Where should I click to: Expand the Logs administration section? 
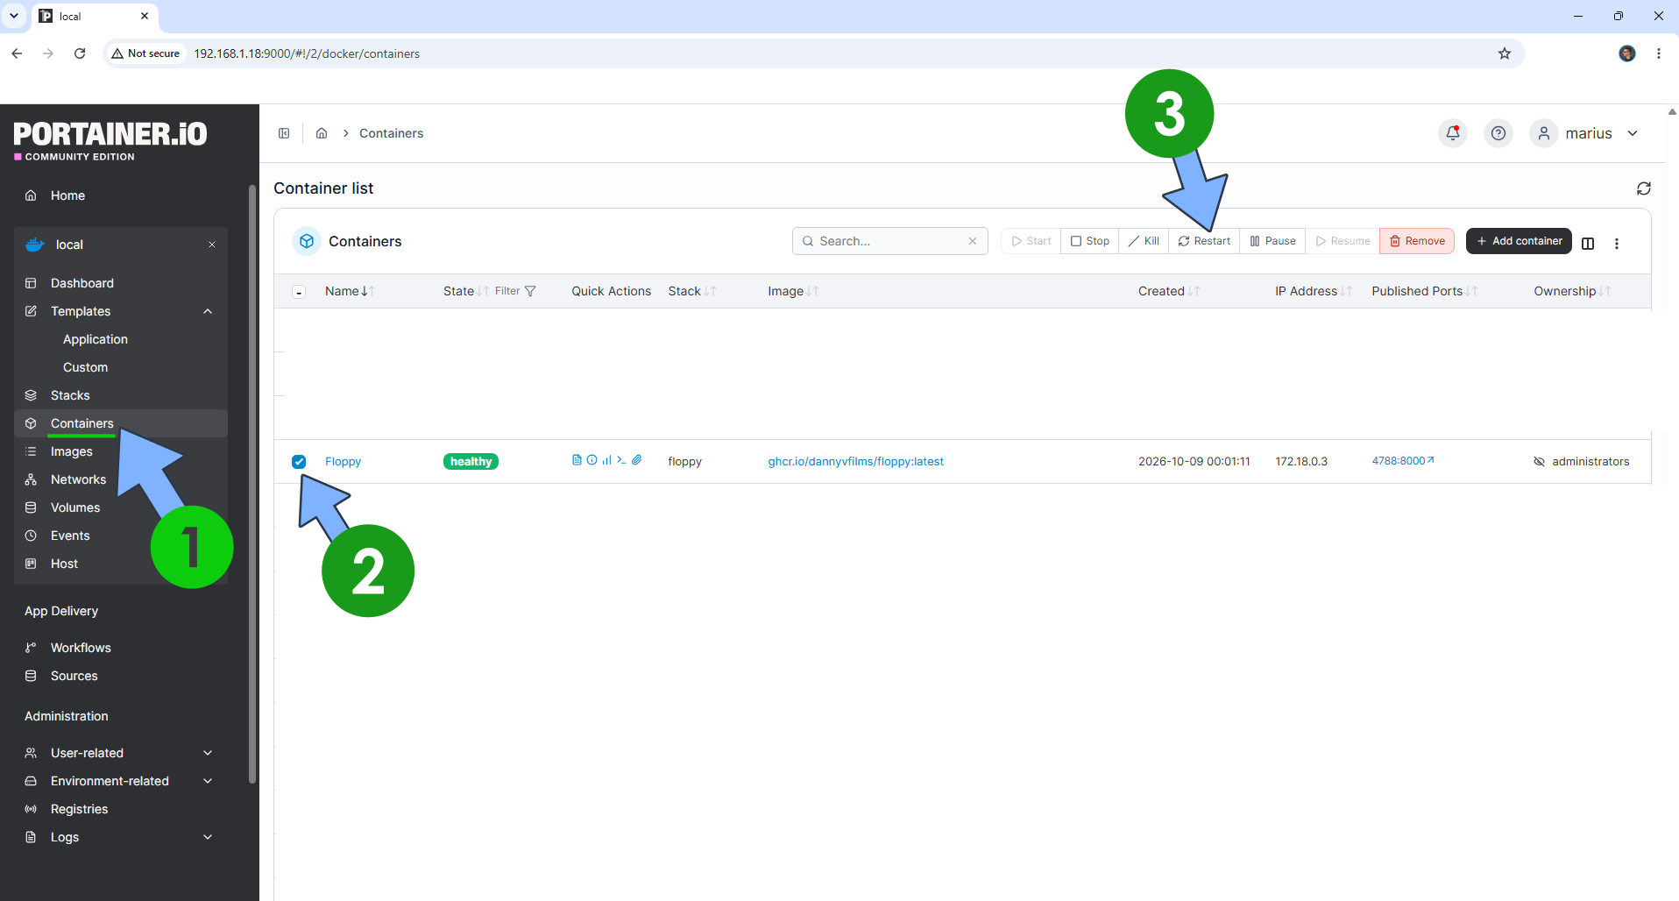(x=208, y=837)
